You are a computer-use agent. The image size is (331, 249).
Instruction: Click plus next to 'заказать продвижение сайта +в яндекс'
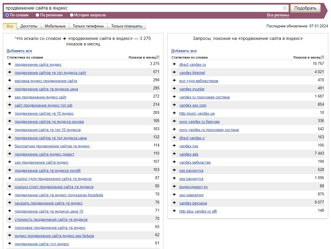(10, 202)
